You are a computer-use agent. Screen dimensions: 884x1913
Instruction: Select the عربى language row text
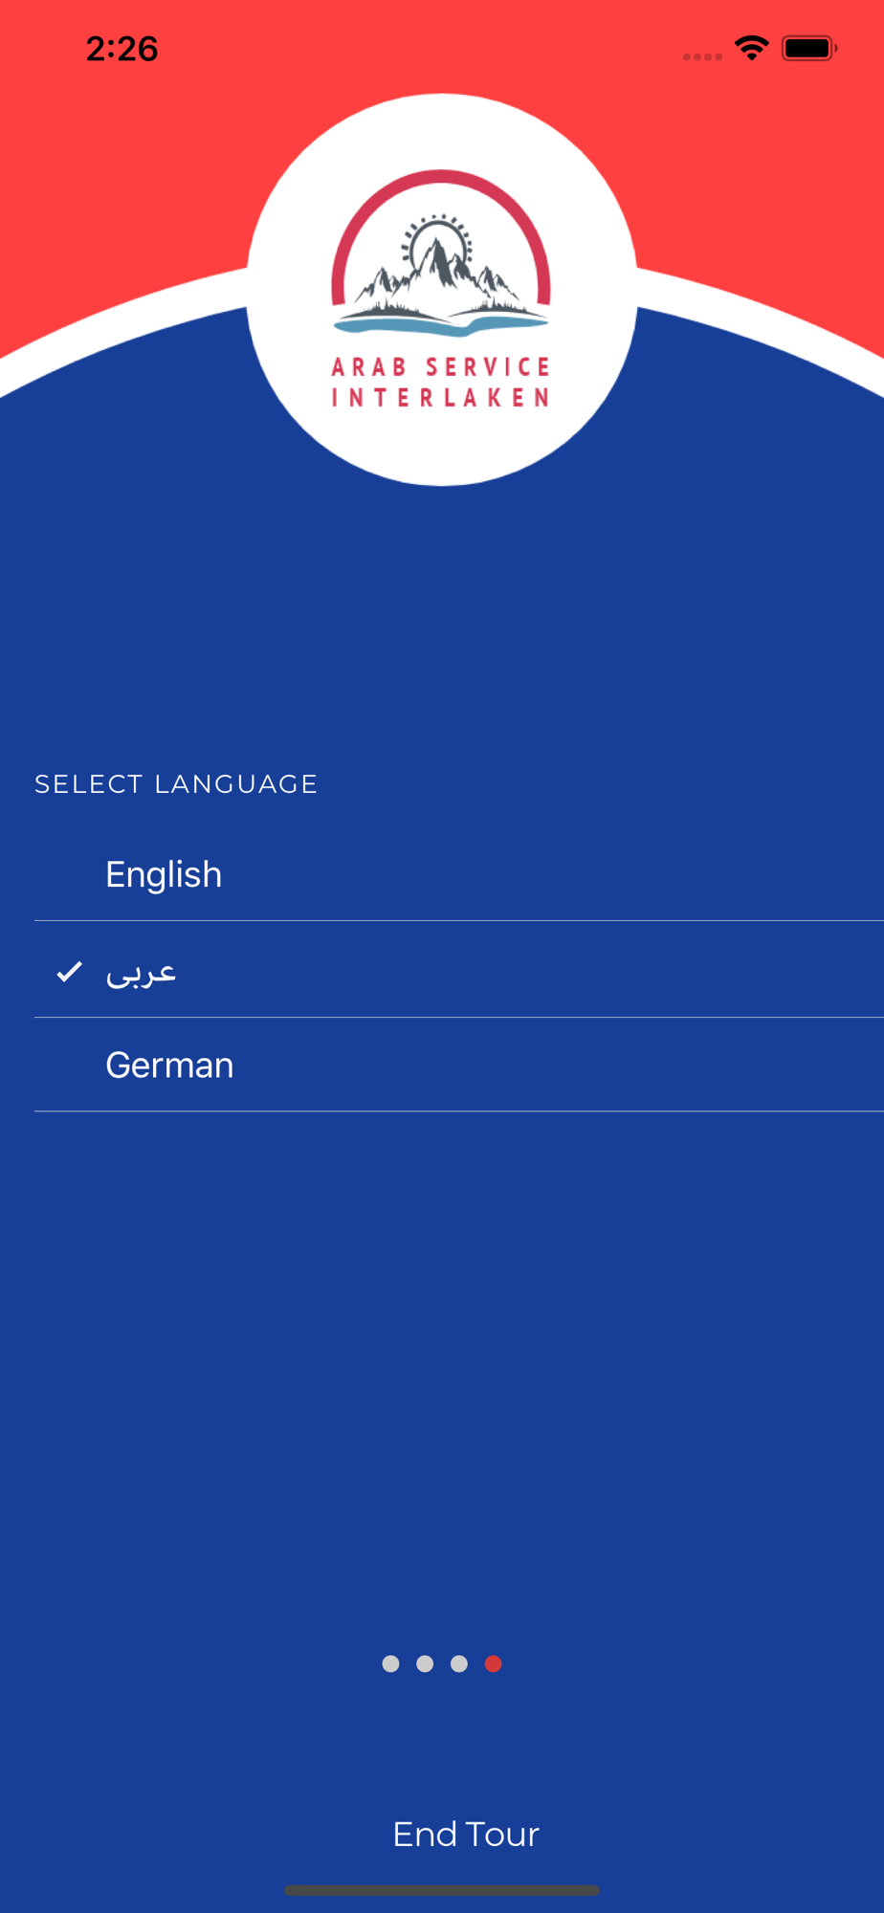coord(141,972)
